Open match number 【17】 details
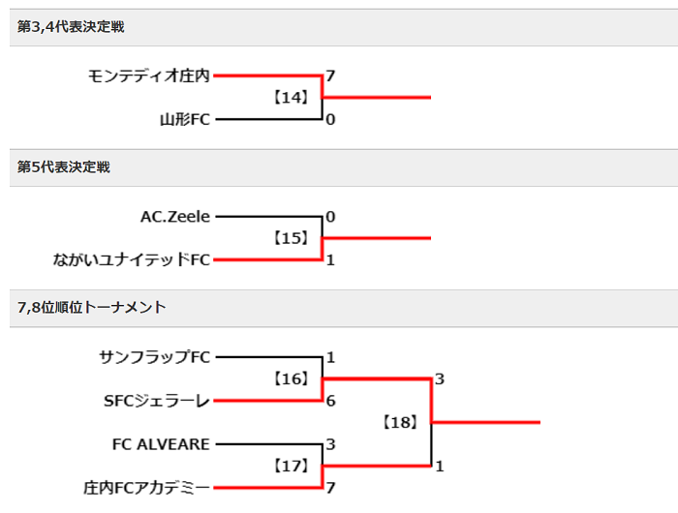The height and width of the screenshot is (513, 678). (x=291, y=466)
